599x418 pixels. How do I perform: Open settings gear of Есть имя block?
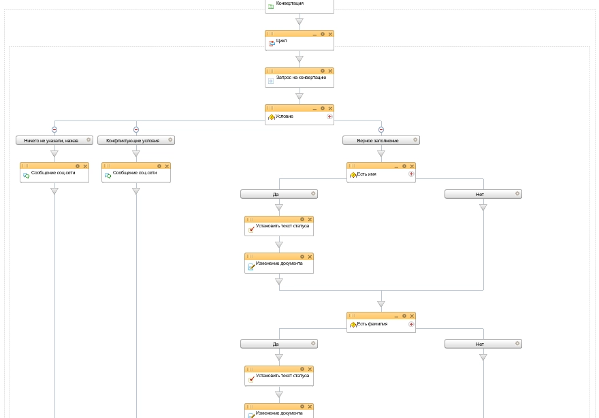click(404, 166)
